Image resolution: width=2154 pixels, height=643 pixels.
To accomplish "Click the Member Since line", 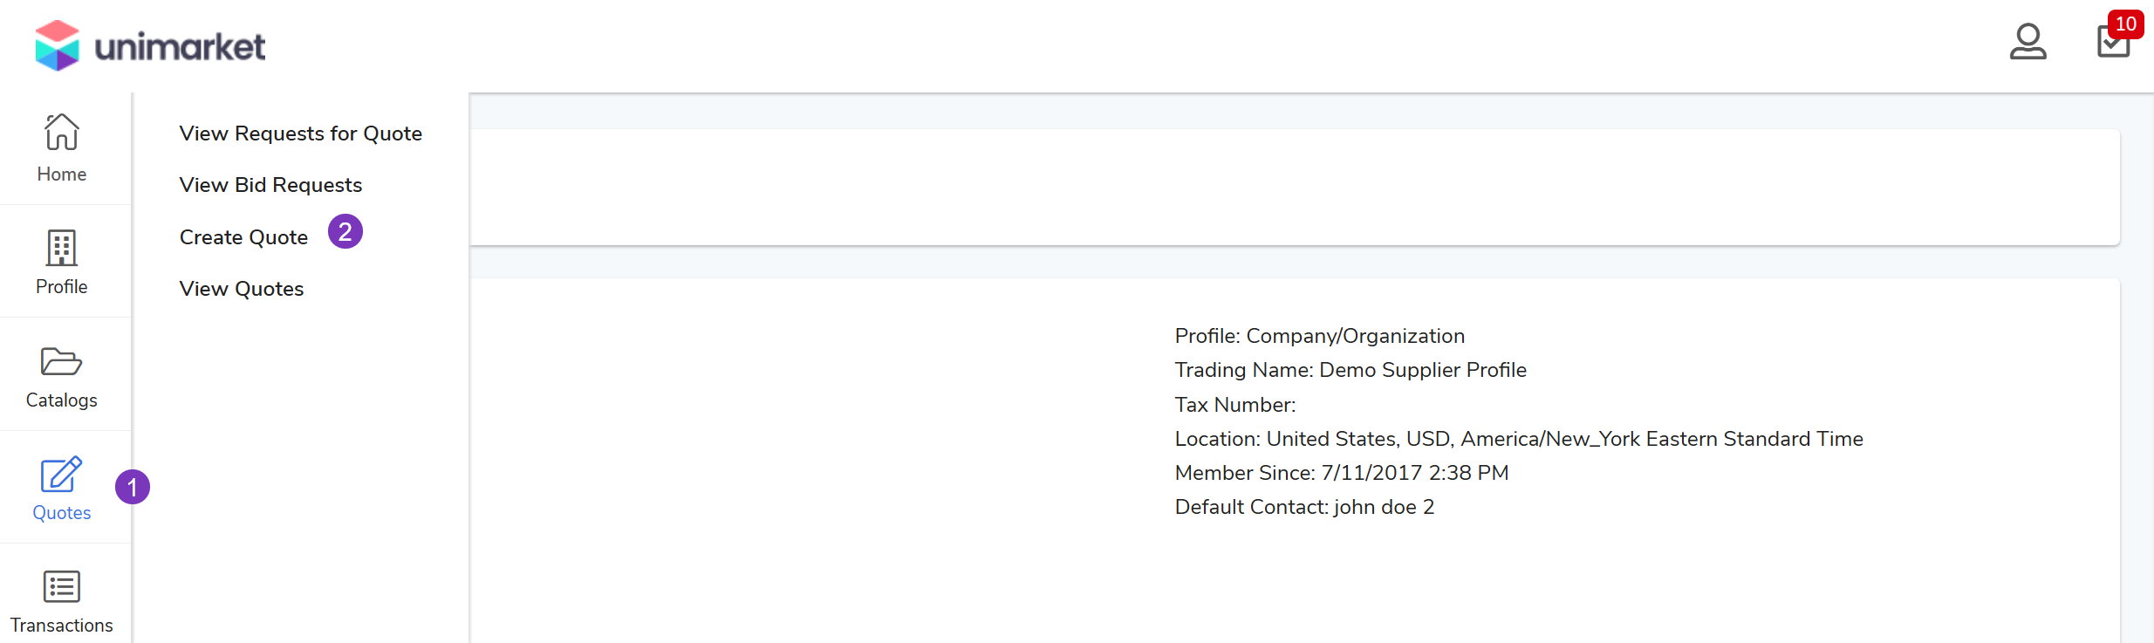I will pos(1341,473).
